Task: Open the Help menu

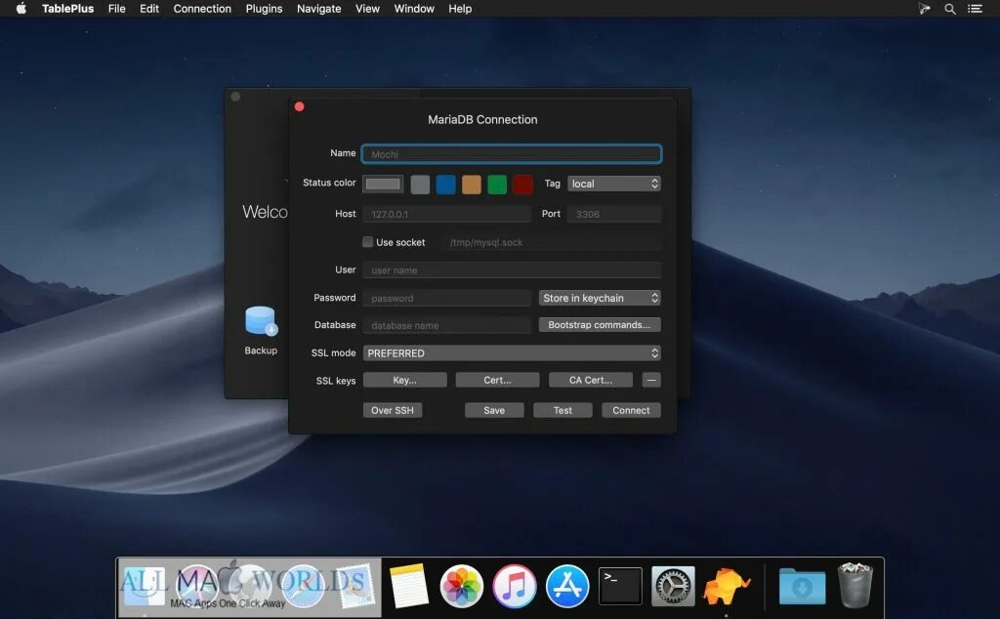Action: pos(460,8)
